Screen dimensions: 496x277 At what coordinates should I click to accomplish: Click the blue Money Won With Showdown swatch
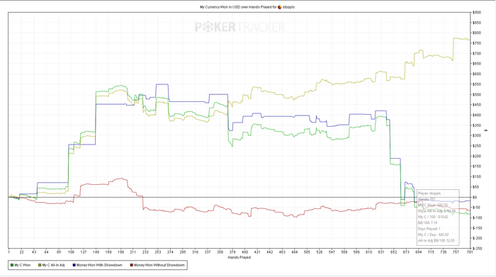pos(74,265)
